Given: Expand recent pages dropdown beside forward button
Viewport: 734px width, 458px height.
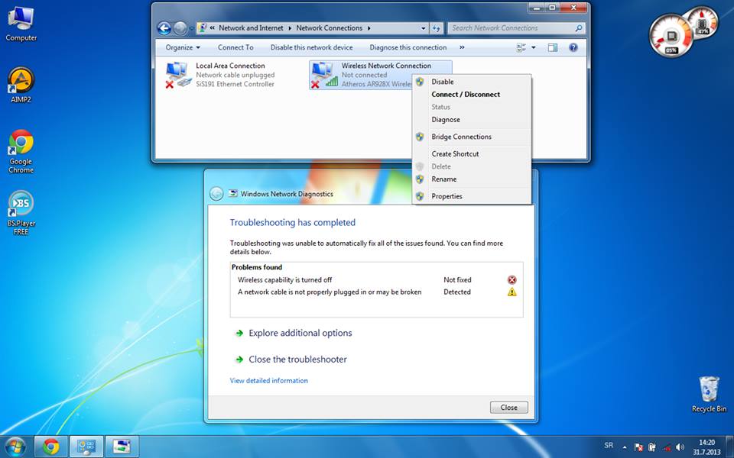Looking at the screenshot, I should point(191,28).
